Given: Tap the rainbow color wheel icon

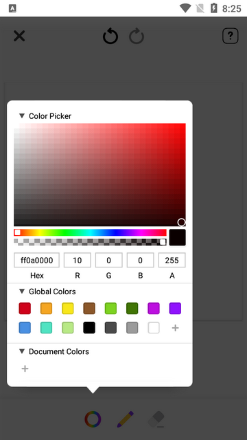Looking at the screenshot, I should pyautogui.click(x=93, y=419).
